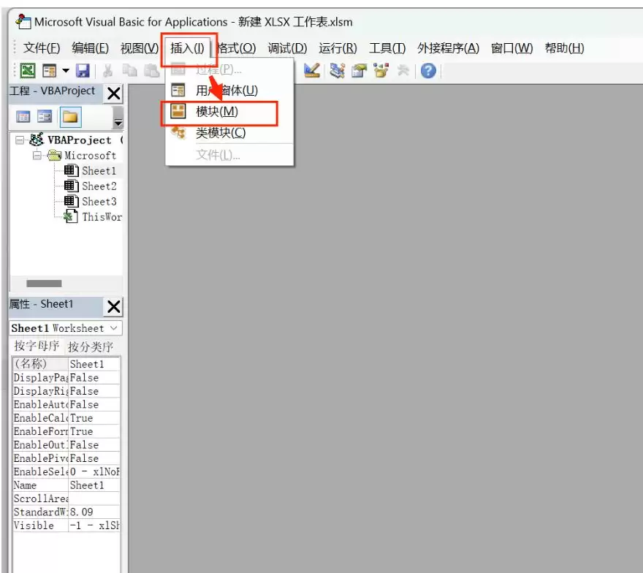
Task: Switch to the 按字母序 tab
Action: click(37, 346)
